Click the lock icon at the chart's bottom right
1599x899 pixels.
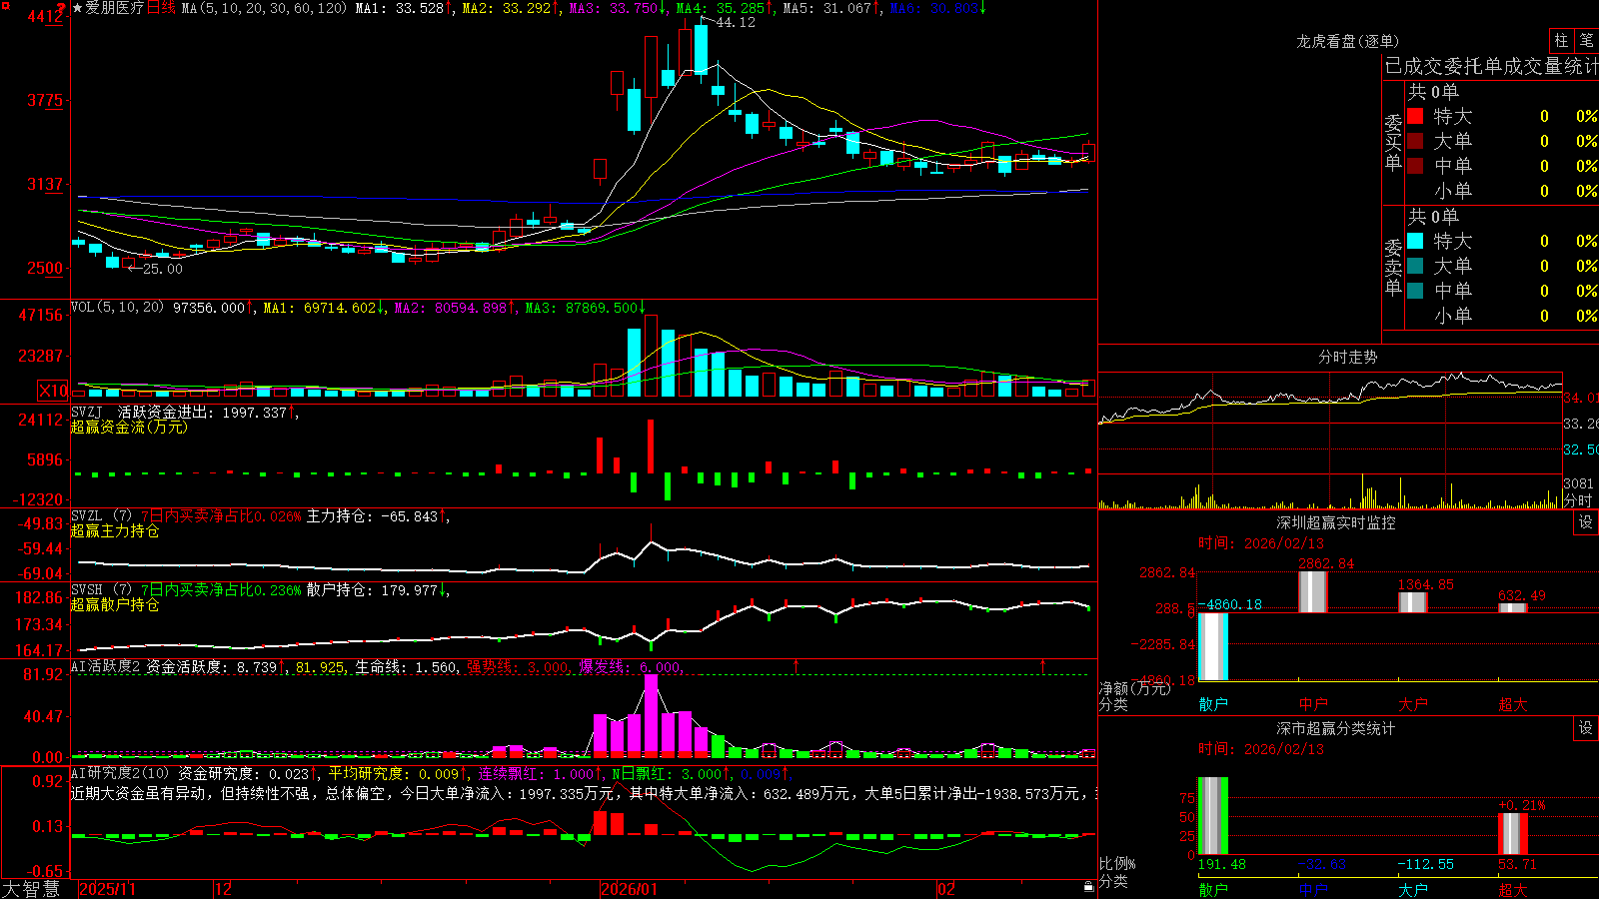click(x=1089, y=886)
